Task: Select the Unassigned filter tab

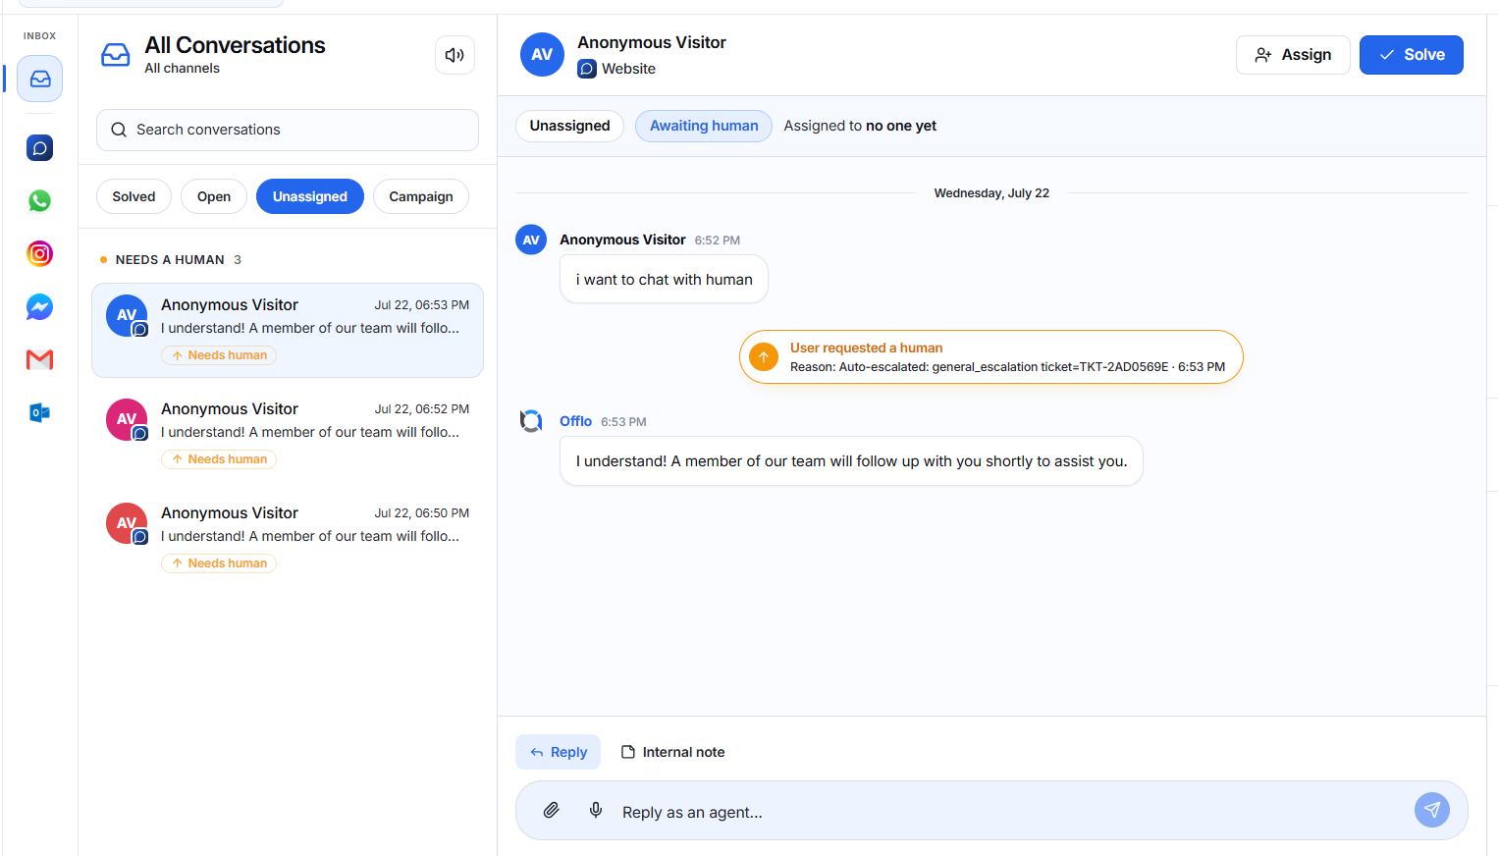Action: coord(310,196)
